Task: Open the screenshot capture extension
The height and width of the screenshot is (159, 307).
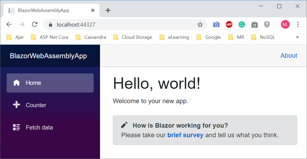Action: [216, 24]
